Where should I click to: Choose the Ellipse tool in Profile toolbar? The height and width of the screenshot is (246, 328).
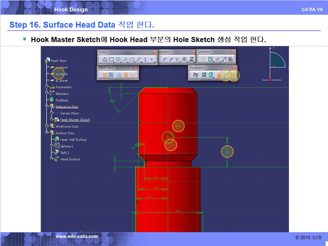pos(132,59)
